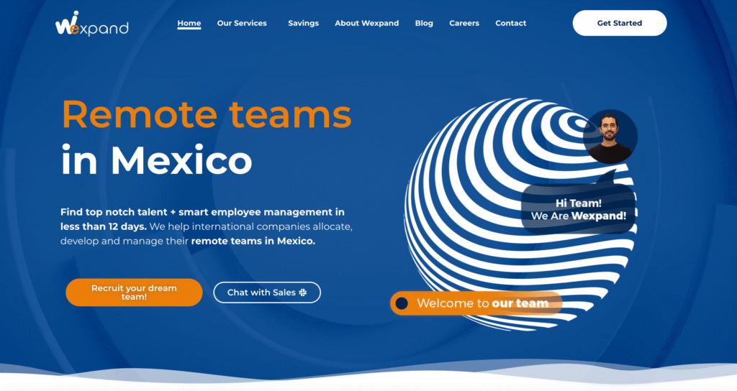Click Chat with Sales button
The height and width of the screenshot is (391, 737).
pos(267,293)
